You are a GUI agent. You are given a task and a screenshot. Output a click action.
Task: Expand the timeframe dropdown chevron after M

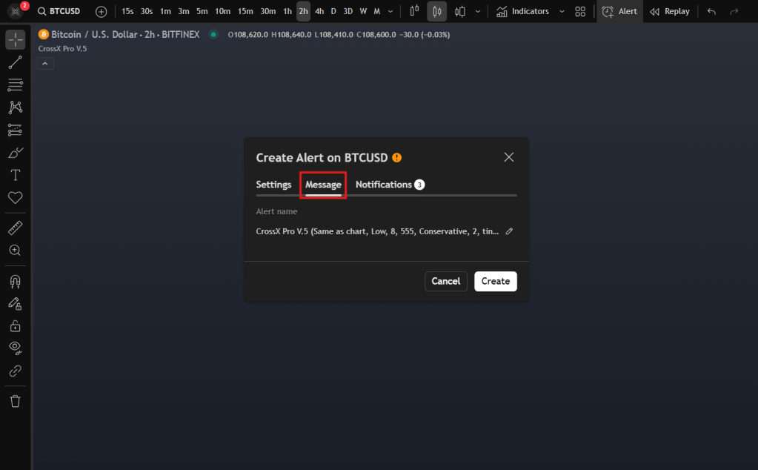[390, 12]
